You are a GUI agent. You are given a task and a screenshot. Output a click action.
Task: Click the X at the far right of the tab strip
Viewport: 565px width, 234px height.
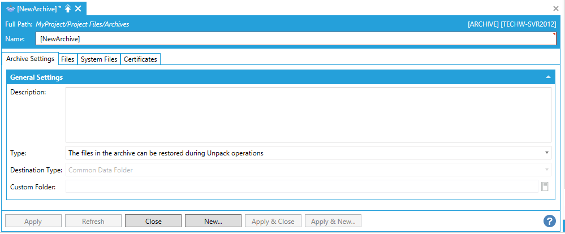555,8
